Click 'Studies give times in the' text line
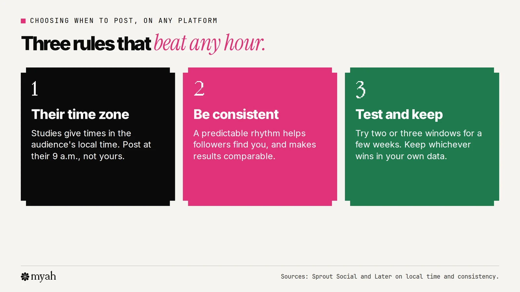520x292 pixels. (81, 133)
